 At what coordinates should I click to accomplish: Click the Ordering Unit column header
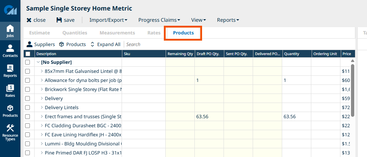click(326, 54)
